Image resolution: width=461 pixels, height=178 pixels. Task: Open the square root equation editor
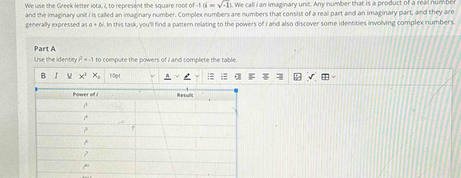311,77
